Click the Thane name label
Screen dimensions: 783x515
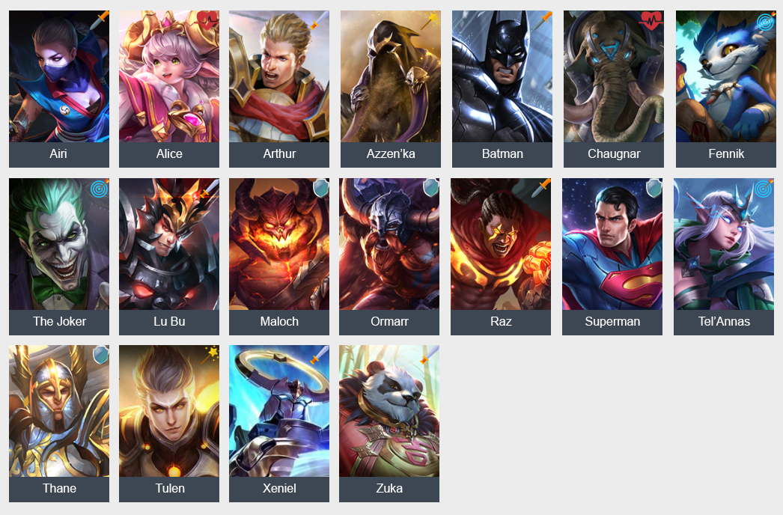(x=59, y=489)
